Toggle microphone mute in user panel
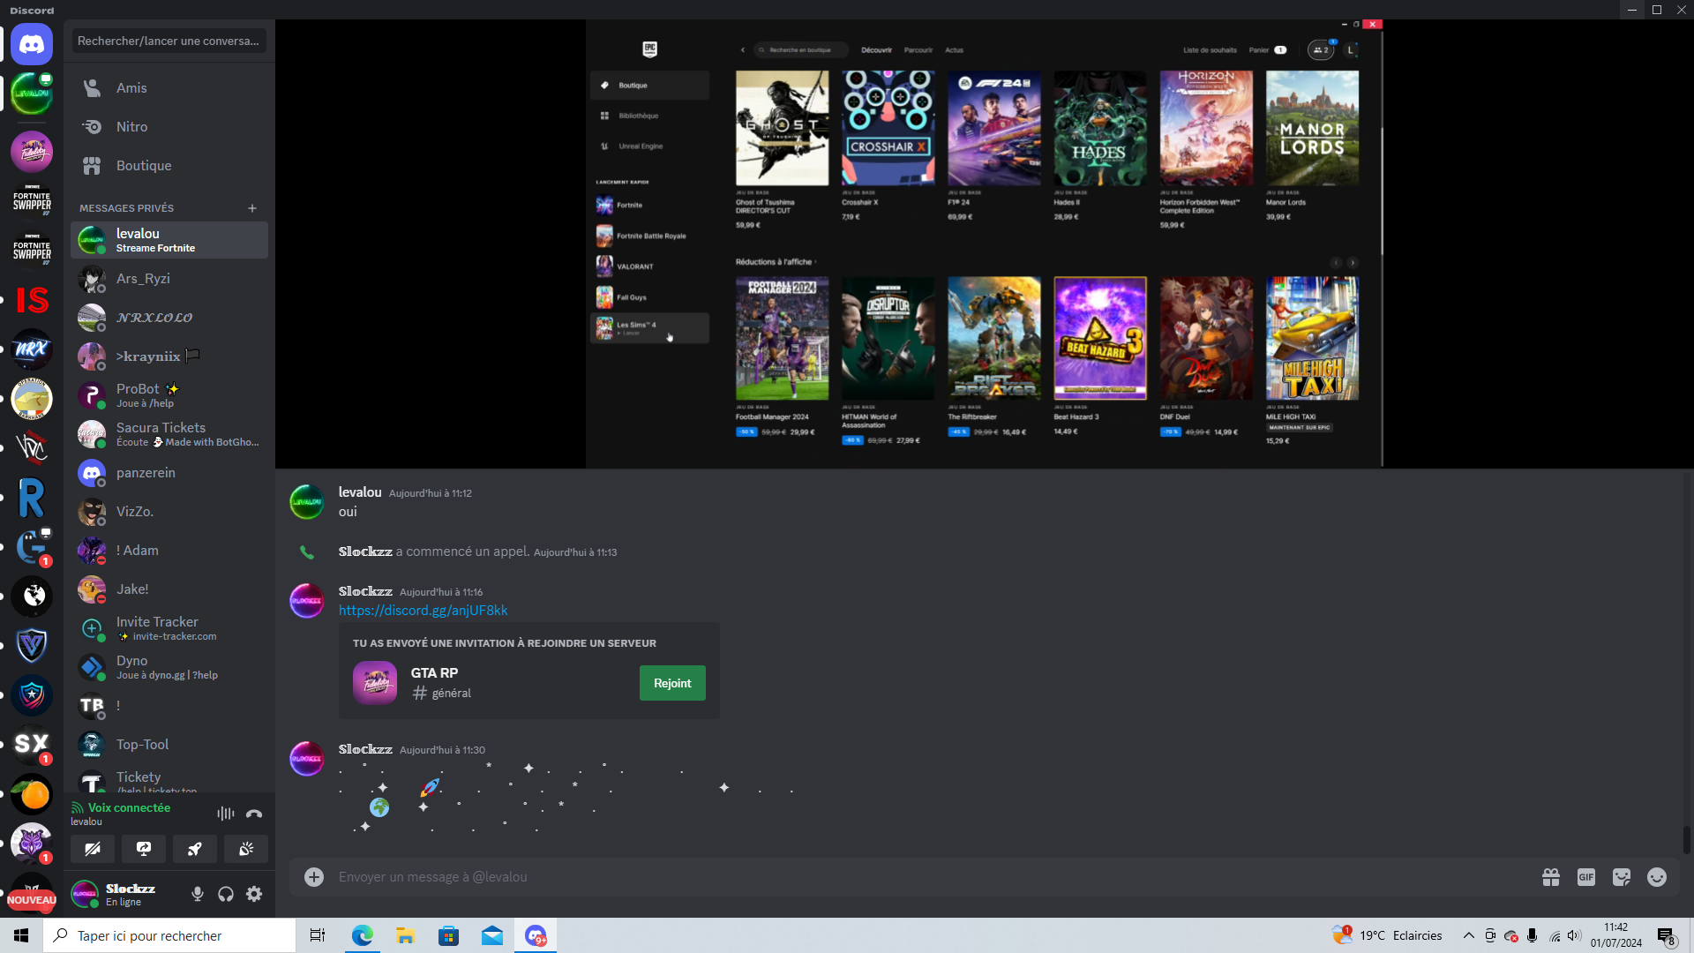The image size is (1694, 953). coord(198,894)
